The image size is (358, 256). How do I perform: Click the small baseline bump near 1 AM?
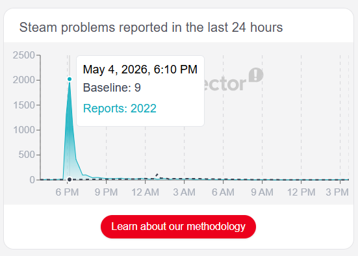(157, 175)
